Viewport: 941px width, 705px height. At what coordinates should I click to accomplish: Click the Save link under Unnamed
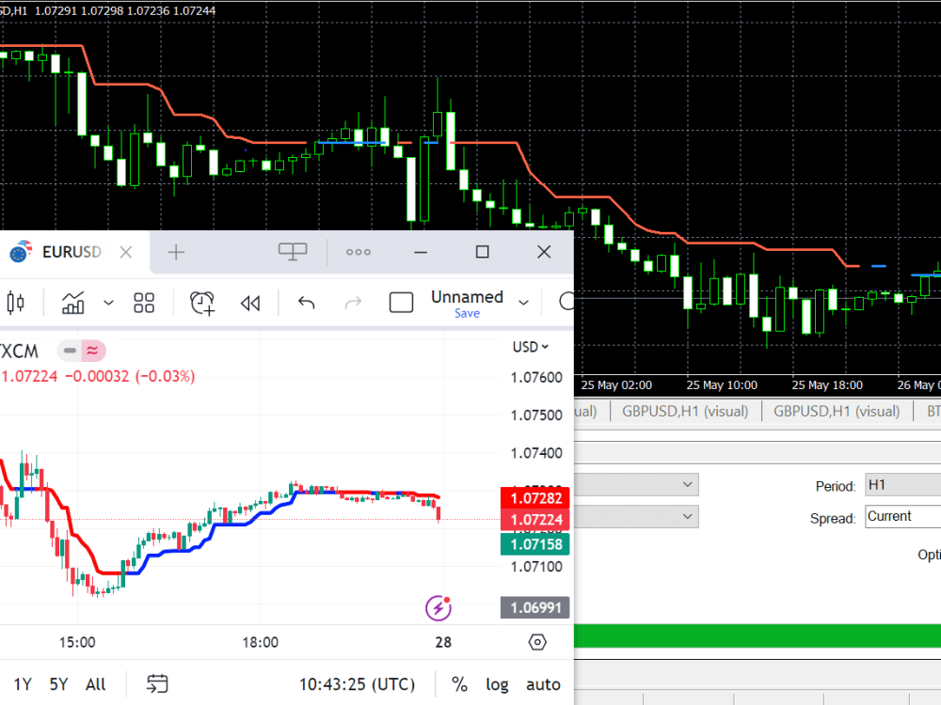[x=467, y=313]
